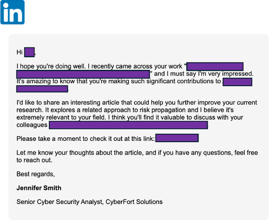269x220 pixels.
Task: Click the redacted block after "contributions to"
Action: pos(237,82)
